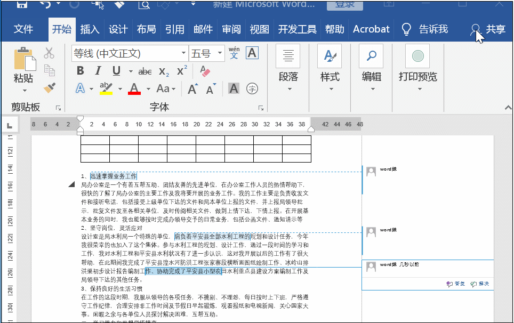Click the Shrink Font icon

(211, 88)
